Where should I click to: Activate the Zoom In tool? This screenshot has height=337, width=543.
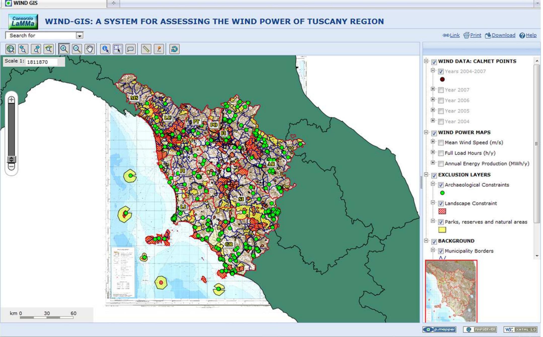pos(64,49)
